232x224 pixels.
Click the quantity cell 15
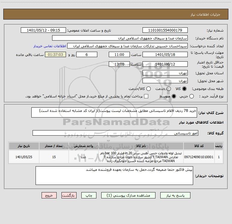click(54, 157)
